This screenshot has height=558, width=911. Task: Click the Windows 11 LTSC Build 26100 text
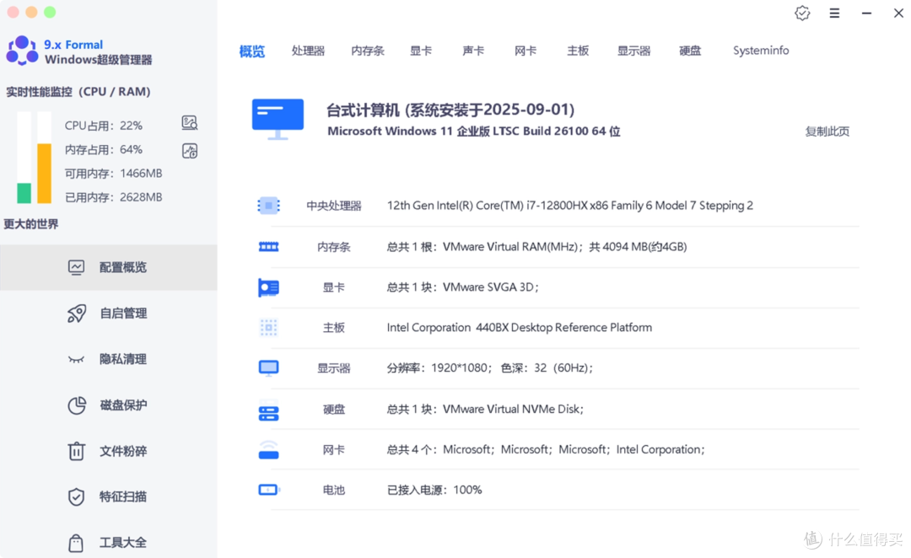click(x=473, y=131)
